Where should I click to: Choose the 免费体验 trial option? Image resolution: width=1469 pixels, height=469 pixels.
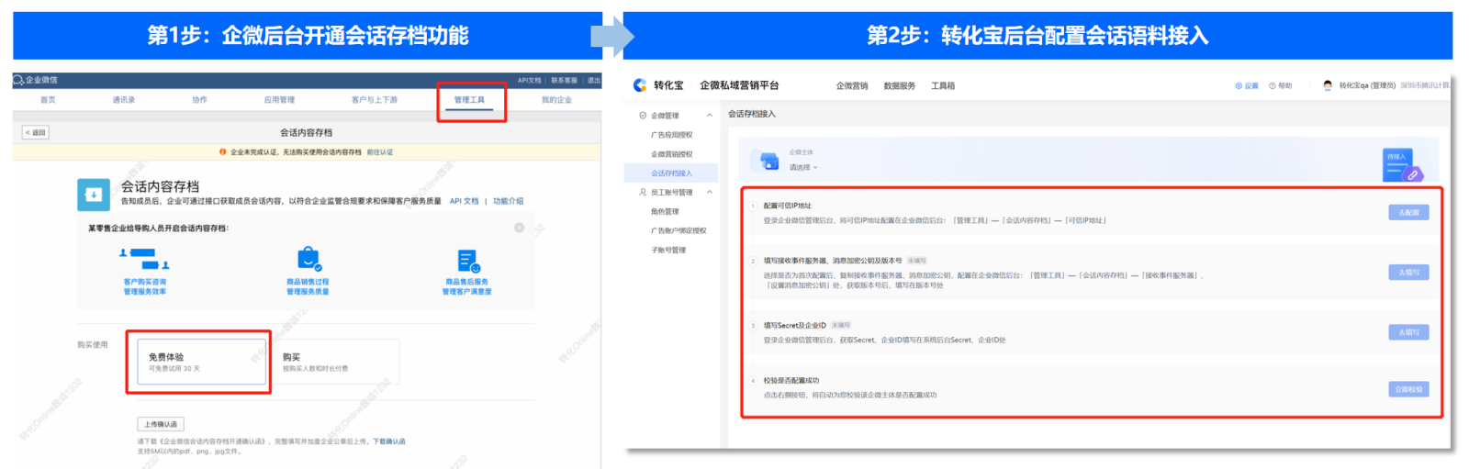[201, 362]
